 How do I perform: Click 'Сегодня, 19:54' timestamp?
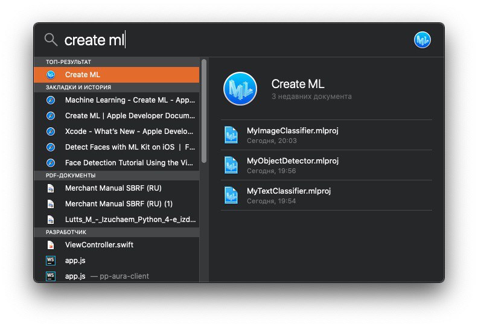click(x=272, y=201)
